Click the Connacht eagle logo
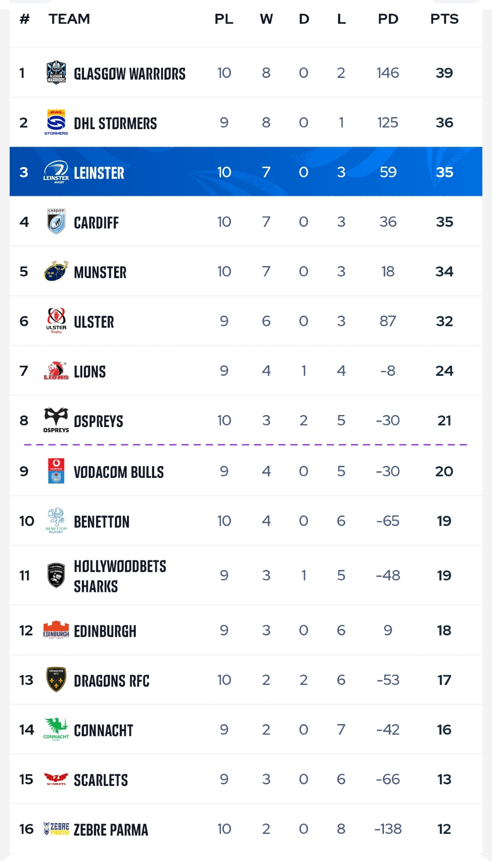Viewport: 492px width, 861px height. (x=56, y=729)
